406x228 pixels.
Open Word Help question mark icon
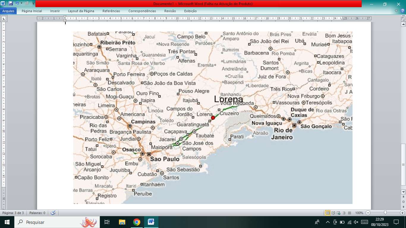tap(402, 11)
